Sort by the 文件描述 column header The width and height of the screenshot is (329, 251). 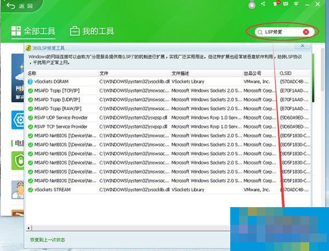[x=180, y=73]
